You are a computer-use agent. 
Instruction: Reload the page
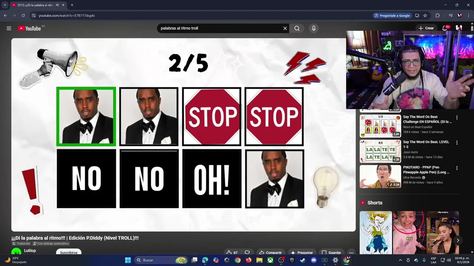pyautogui.click(x=23, y=16)
